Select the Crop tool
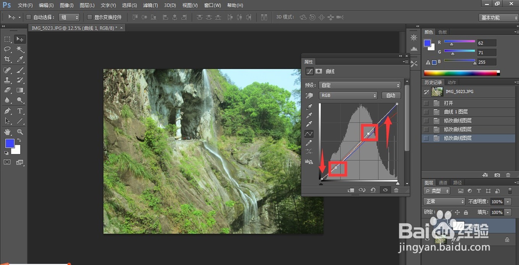The image size is (519, 265). coord(7,59)
